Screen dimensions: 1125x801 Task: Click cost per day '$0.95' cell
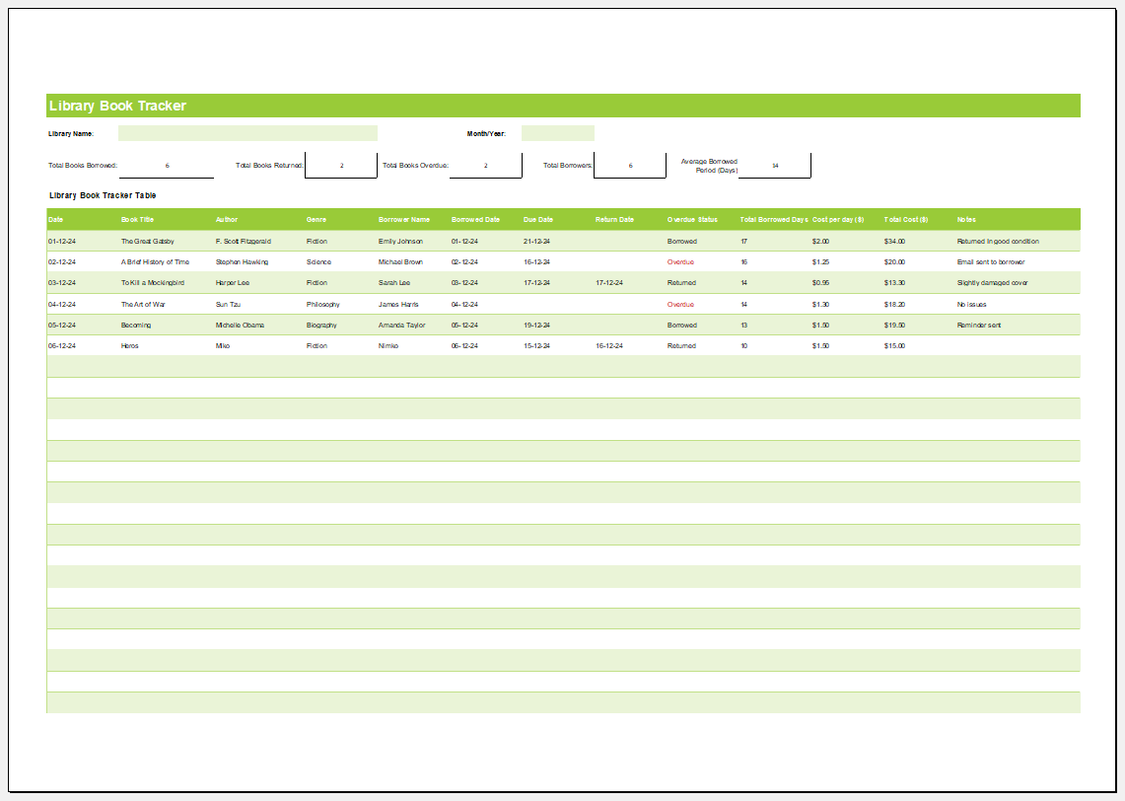click(820, 283)
